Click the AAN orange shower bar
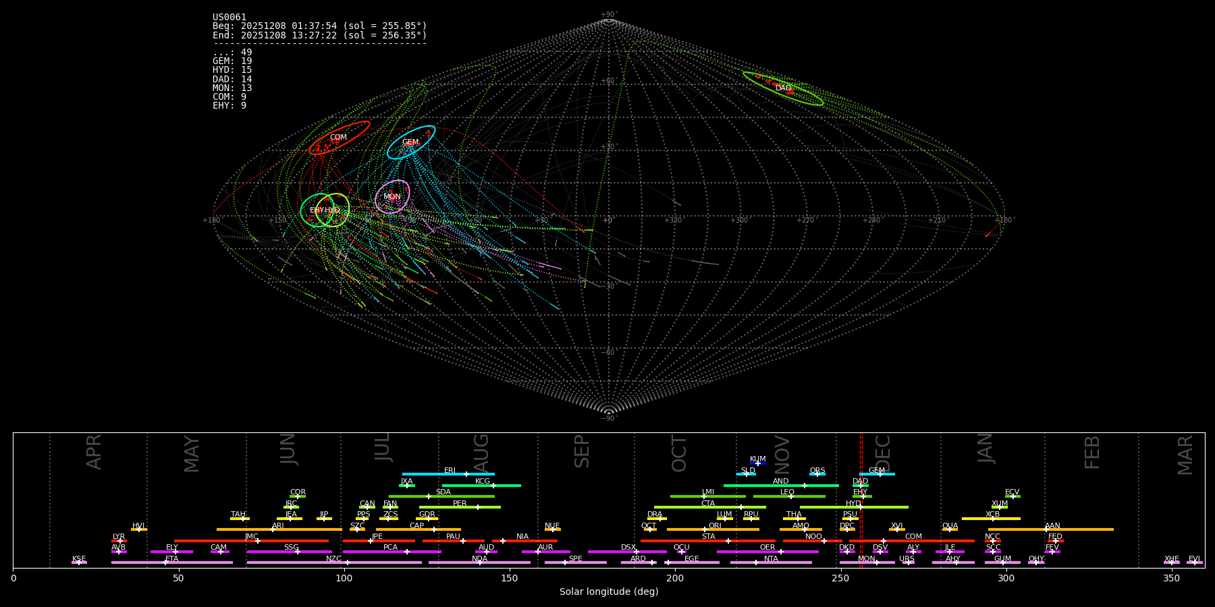Image resolution: width=1215 pixels, height=607 pixels. (1051, 529)
